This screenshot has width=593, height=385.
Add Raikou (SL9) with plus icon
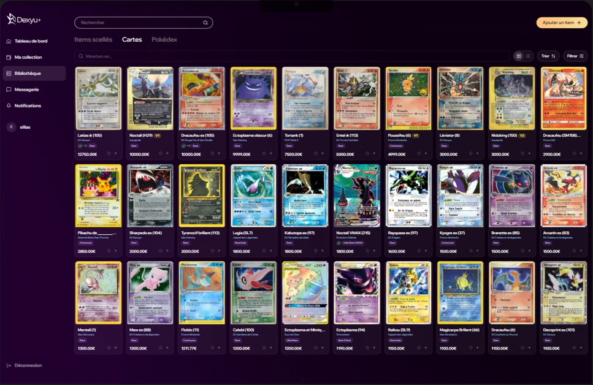point(426,348)
